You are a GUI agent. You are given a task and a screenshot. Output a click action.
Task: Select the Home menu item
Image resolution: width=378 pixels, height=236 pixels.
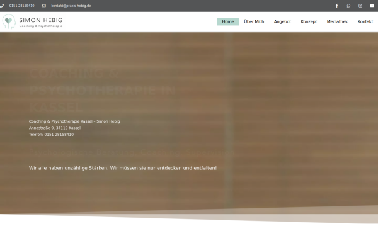pos(228,21)
